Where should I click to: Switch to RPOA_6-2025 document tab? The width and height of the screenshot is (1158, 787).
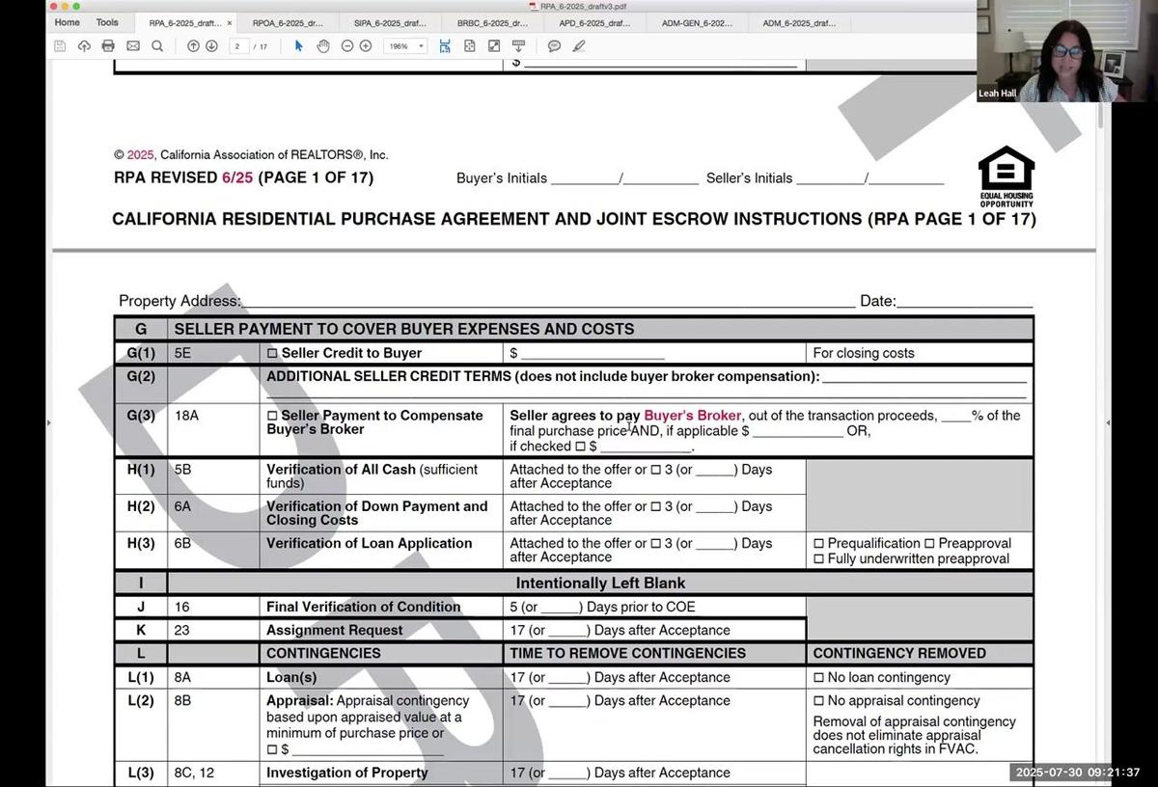coord(288,22)
